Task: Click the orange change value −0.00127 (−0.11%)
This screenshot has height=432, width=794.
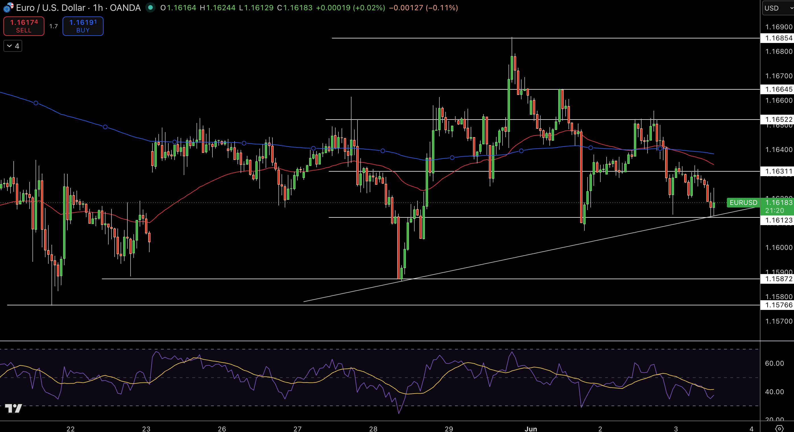Action: [x=423, y=8]
